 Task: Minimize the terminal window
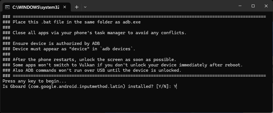click(240, 6)
